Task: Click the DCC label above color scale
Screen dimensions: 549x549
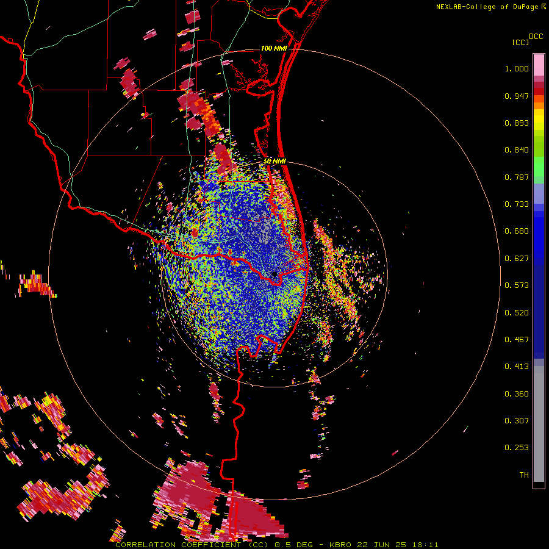Action: click(536, 37)
